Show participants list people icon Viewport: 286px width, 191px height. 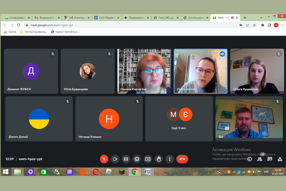tap(260, 159)
